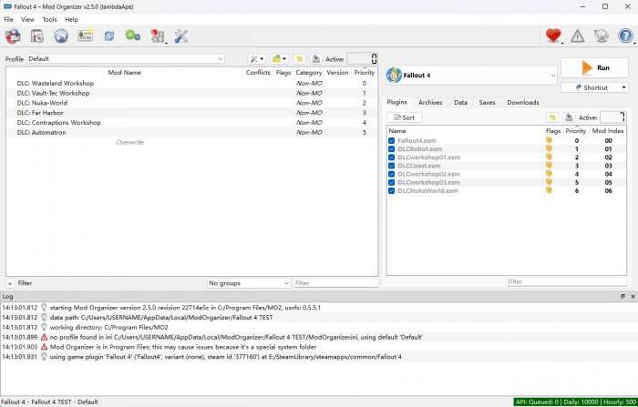Select DLC: Nuka-World mod row
Screen dimensions: 638x407
click(x=191, y=103)
